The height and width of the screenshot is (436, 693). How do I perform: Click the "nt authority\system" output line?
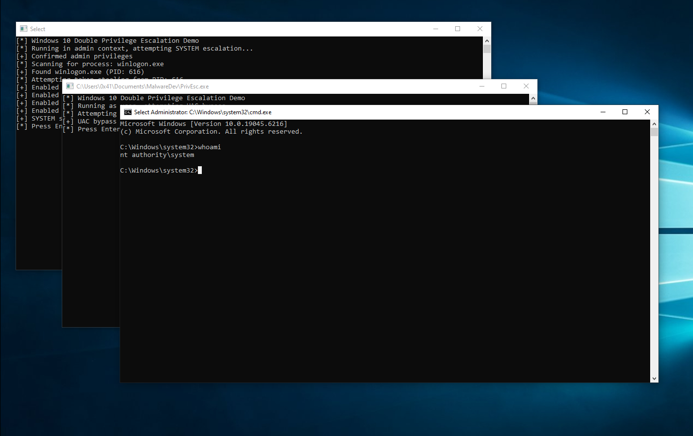pos(157,155)
